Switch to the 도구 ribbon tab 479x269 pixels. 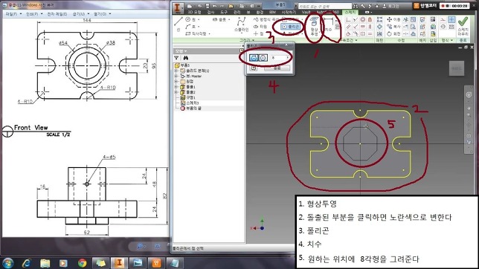[224, 12]
